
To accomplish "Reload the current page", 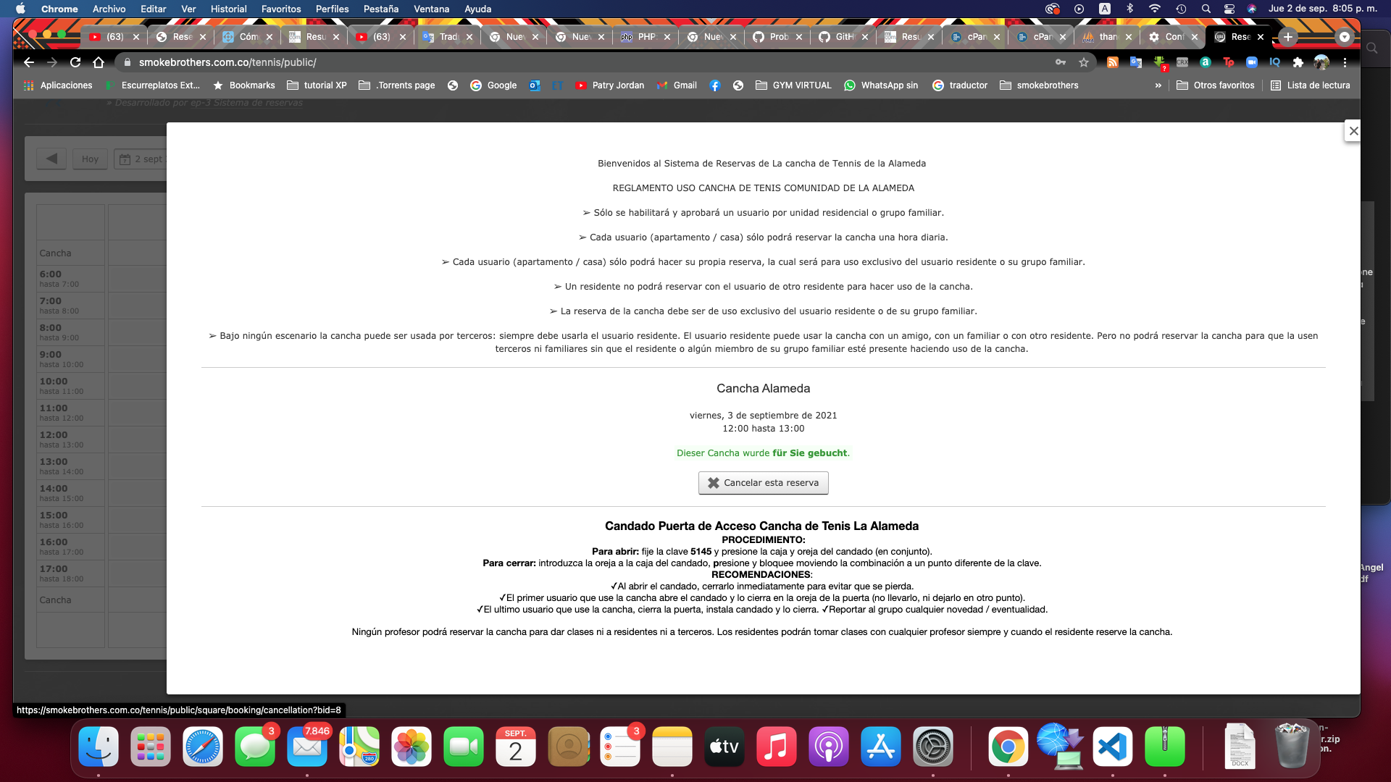I will [x=75, y=63].
